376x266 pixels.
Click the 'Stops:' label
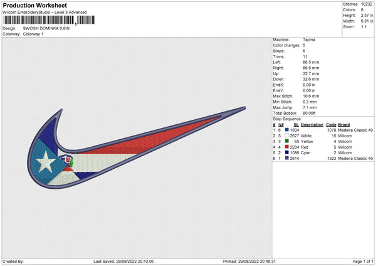(x=279, y=51)
